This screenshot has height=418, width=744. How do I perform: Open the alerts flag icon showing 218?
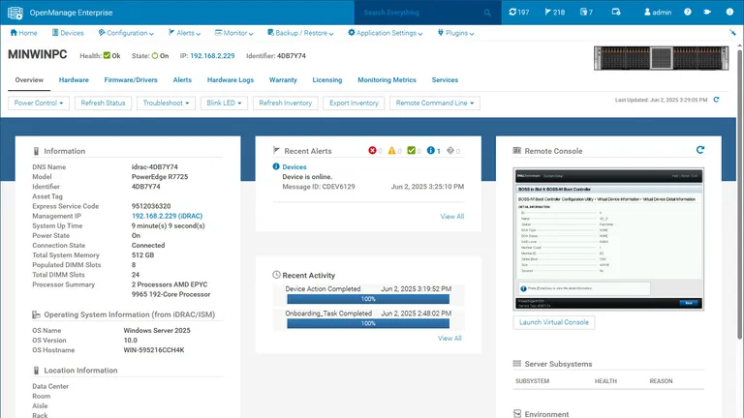pos(553,13)
